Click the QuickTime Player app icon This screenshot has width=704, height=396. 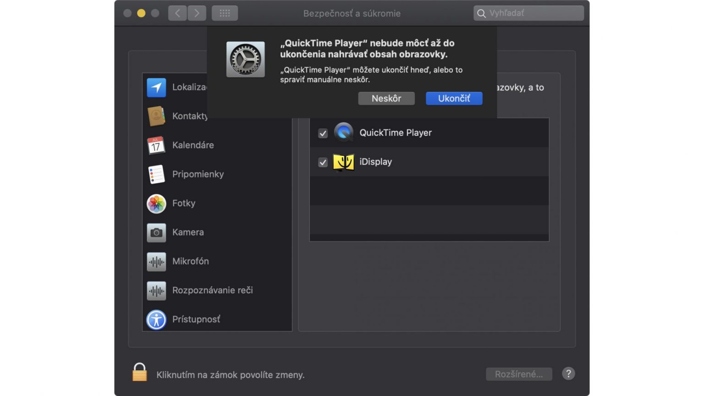point(343,132)
